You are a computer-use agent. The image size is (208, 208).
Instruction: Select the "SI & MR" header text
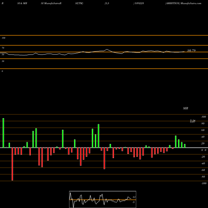click(22, 3)
